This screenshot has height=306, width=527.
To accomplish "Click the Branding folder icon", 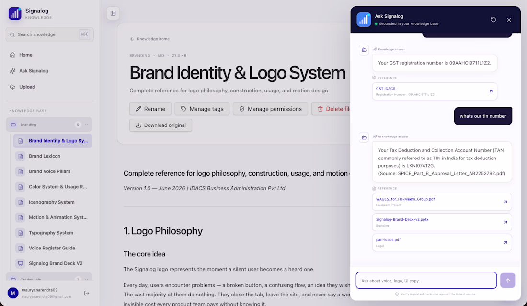I will tap(13, 125).
